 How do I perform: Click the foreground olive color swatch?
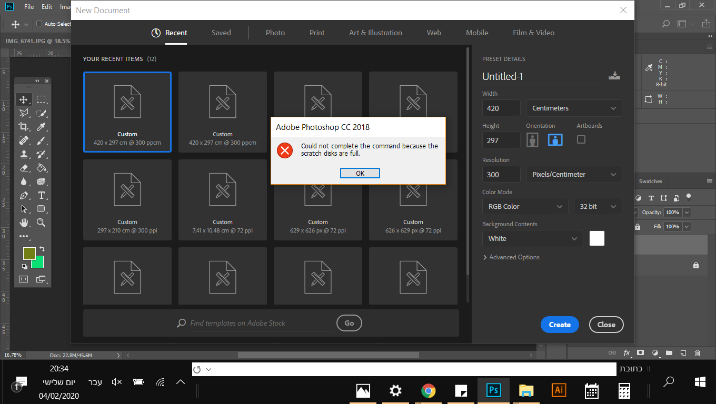coord(29,254)
